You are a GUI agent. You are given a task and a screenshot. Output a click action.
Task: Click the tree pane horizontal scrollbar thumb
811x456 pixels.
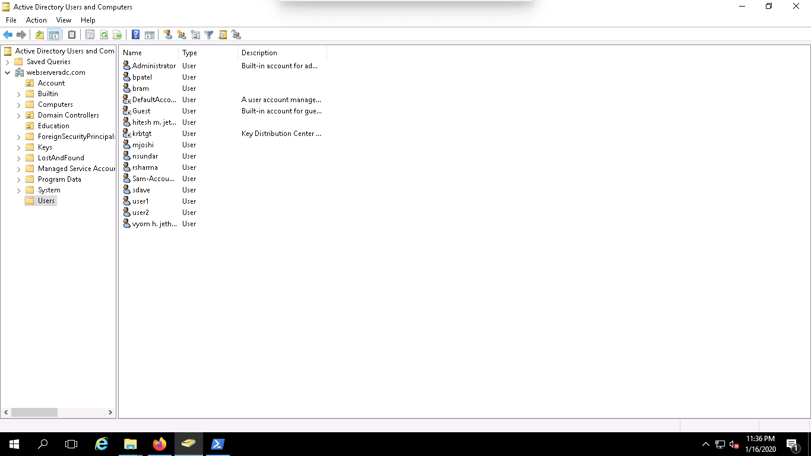point(34,412)
